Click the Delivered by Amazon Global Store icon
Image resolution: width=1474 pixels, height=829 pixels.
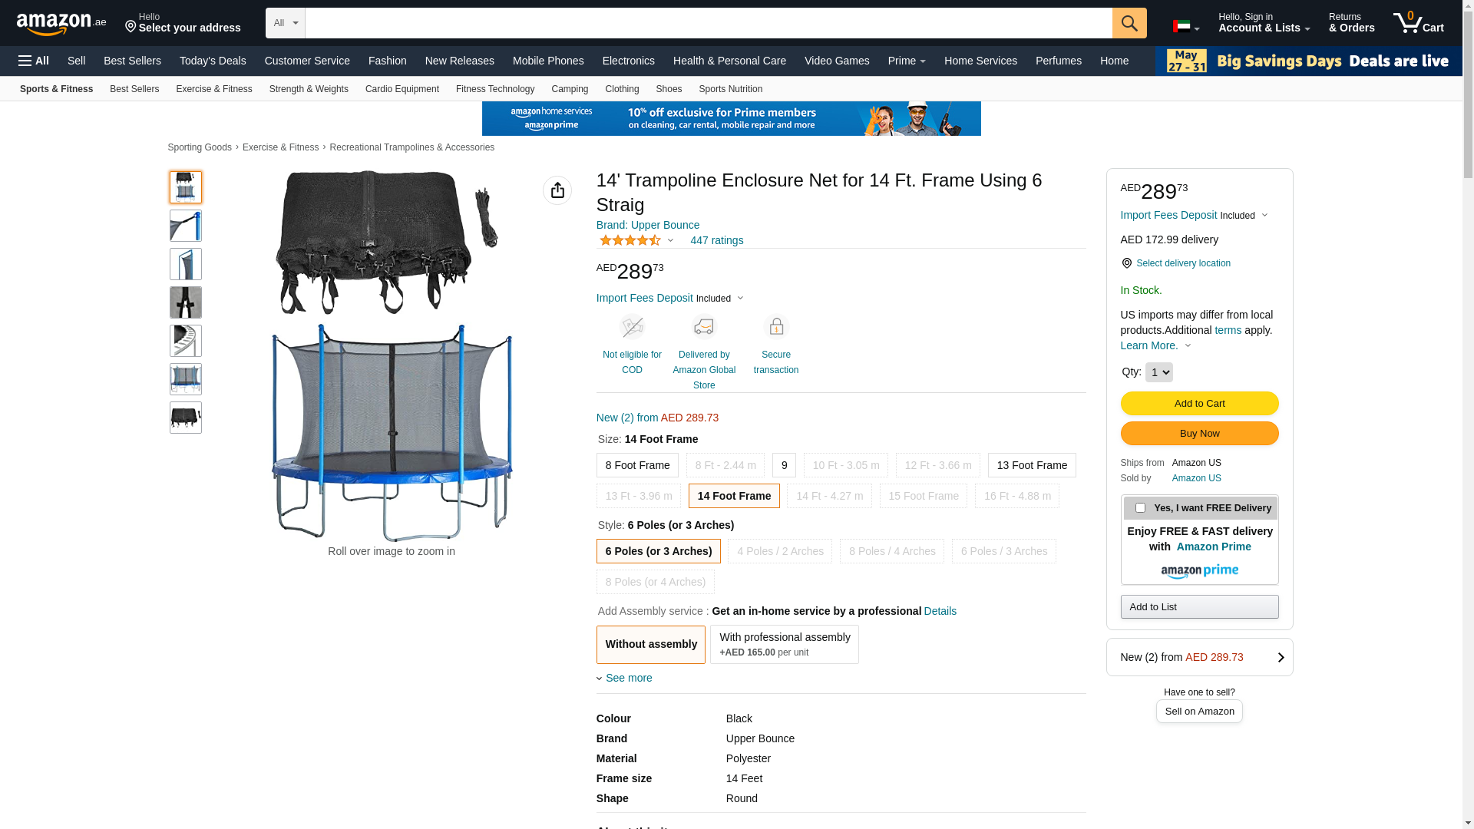704,327
